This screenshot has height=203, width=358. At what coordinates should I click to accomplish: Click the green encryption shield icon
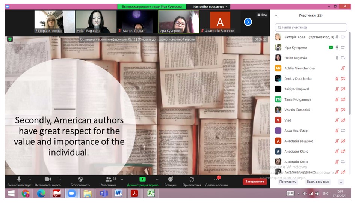coord(10,39)
